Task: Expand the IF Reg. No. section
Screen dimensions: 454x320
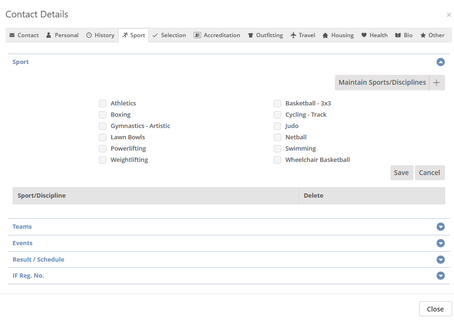Action: pos(440,276)
